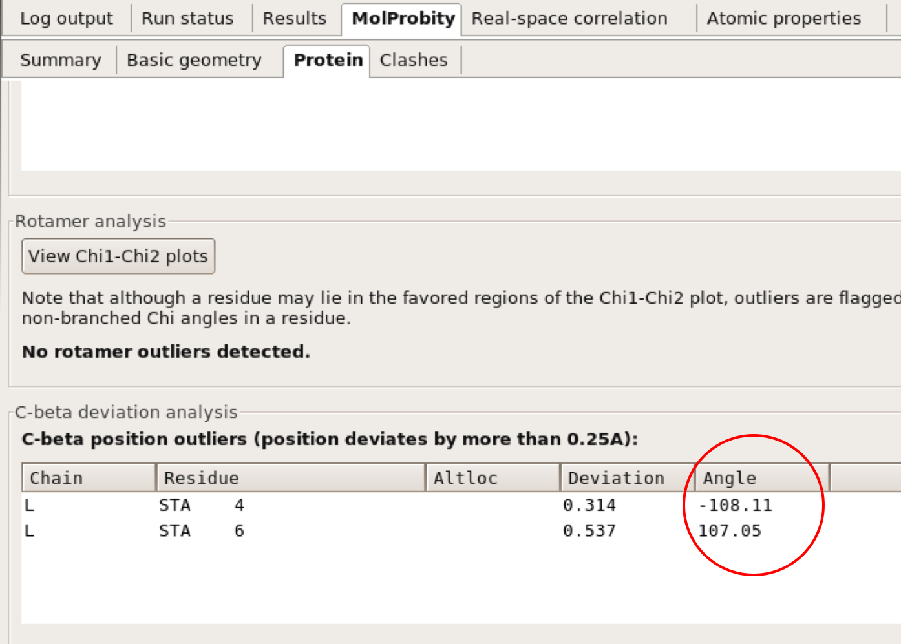Click the Residue column header
The image size is (901, 644).
point(291,478)
